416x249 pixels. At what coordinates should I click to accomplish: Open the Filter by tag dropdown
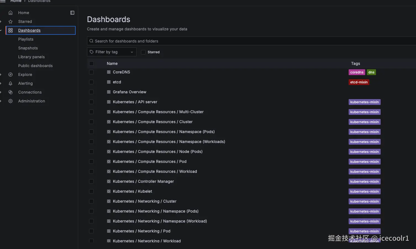click(112, 52)
